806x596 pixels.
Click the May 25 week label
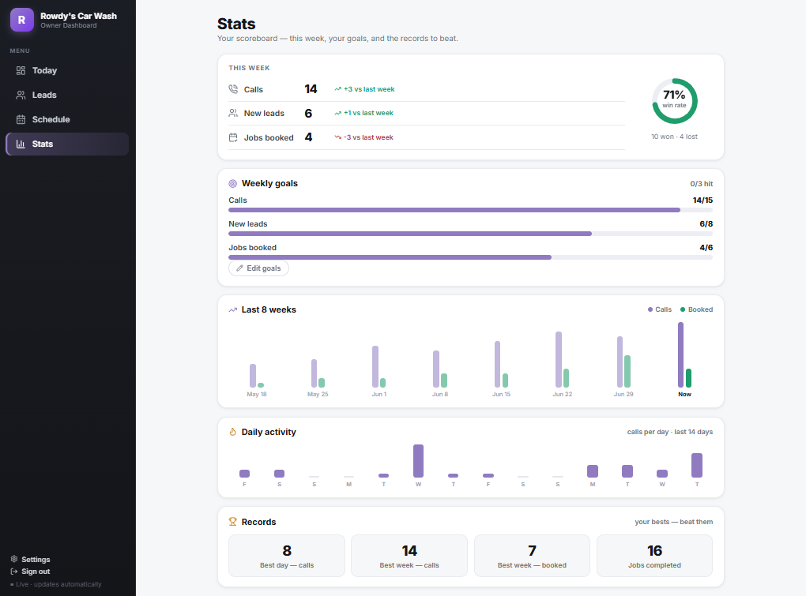click(x=318, y=394)
